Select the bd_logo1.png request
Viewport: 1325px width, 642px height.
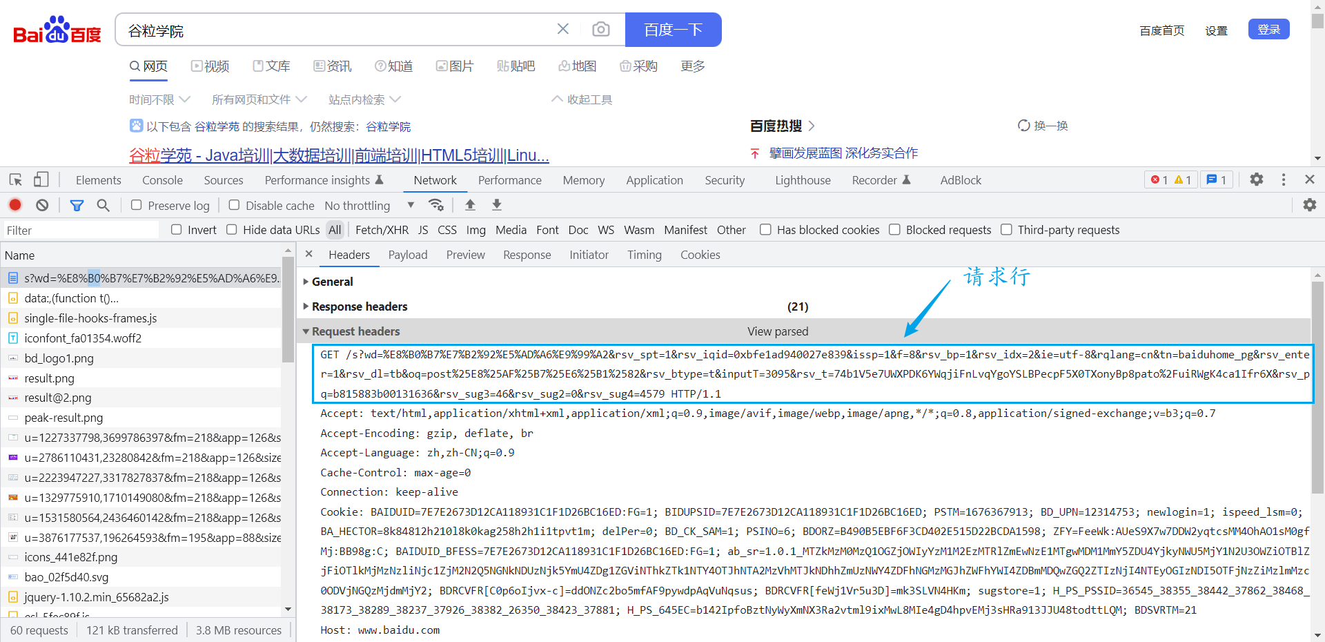click(x=141, y=358)
